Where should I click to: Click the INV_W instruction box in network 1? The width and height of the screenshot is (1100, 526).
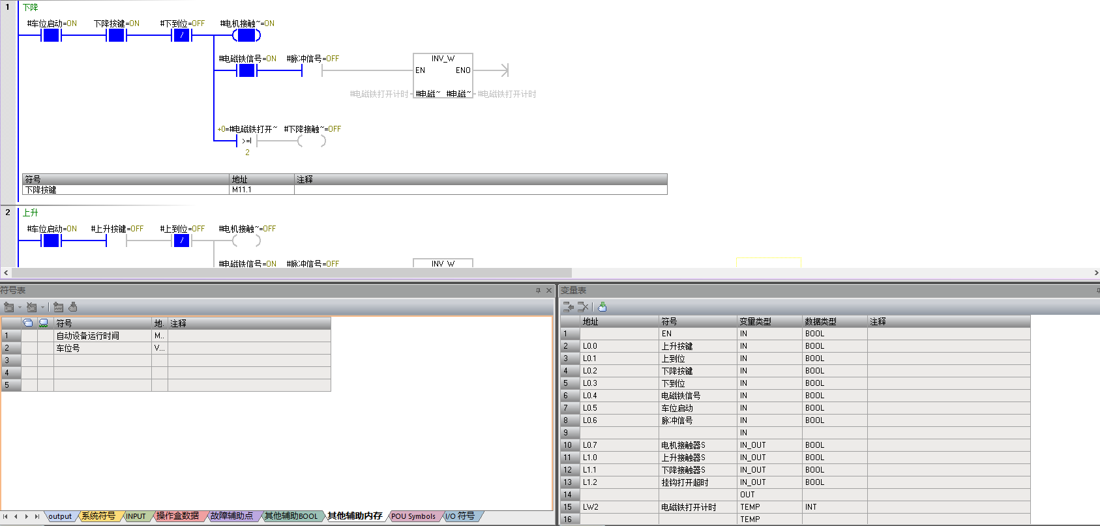443,76
